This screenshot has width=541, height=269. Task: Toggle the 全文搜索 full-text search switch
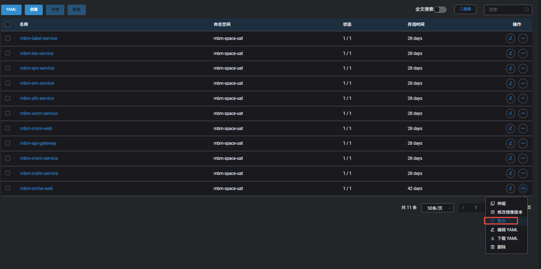pos(440,10)
